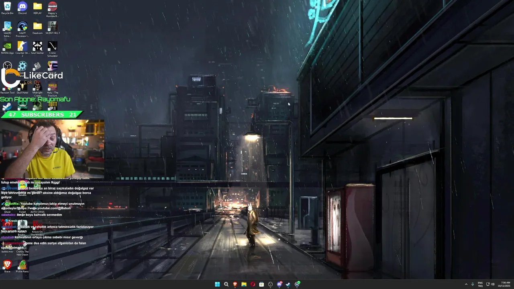514x289 pixels.
Task: Open the Revision Tool shortcut
Action: click(x=7, y=88)
